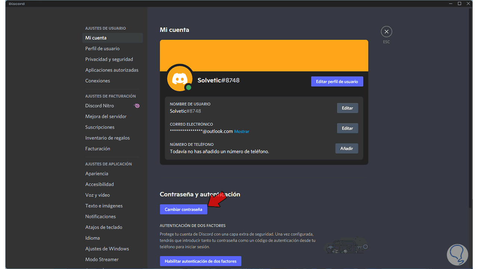Open Voz y vídeo settings
The height and width of the screenshot is (269, 478).
[112, 195]
